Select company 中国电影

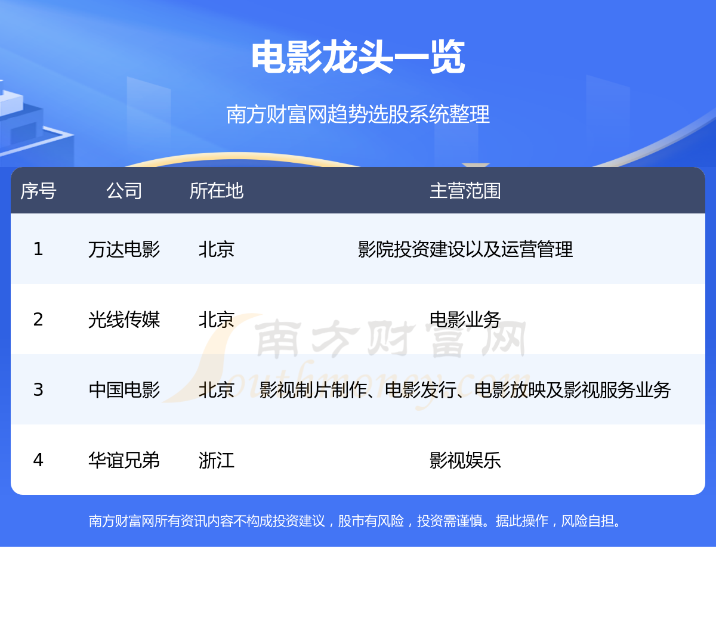(x=124, y=390)
